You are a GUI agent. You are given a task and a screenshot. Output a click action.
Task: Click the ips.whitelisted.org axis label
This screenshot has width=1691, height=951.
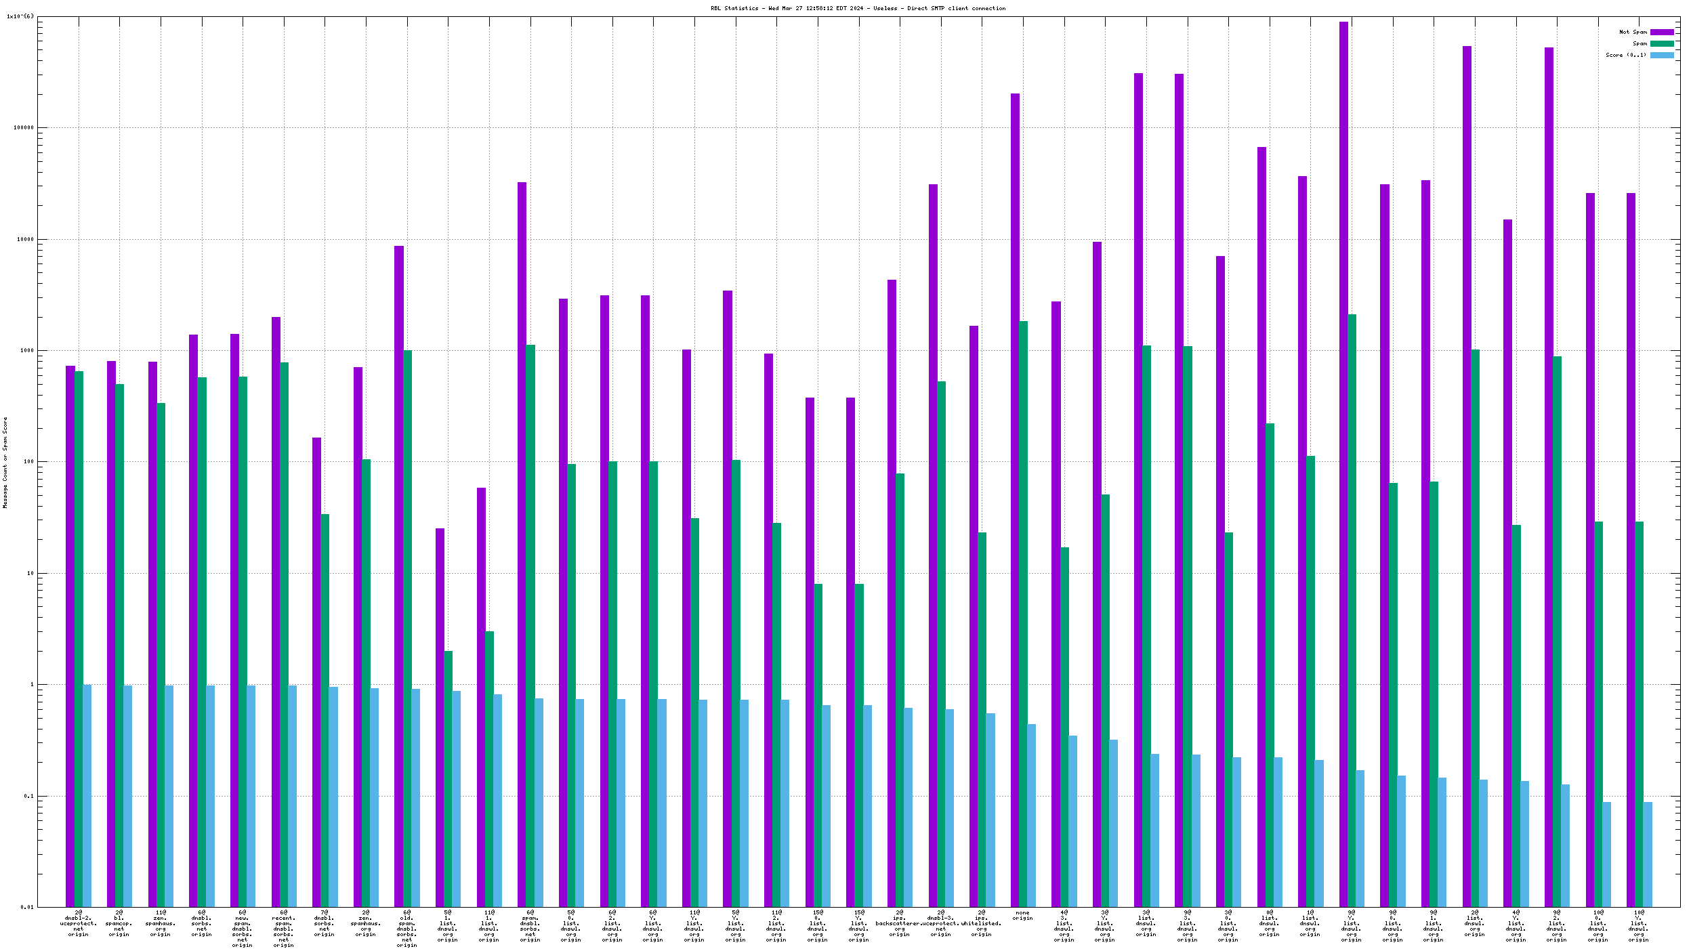click(981, 923)
